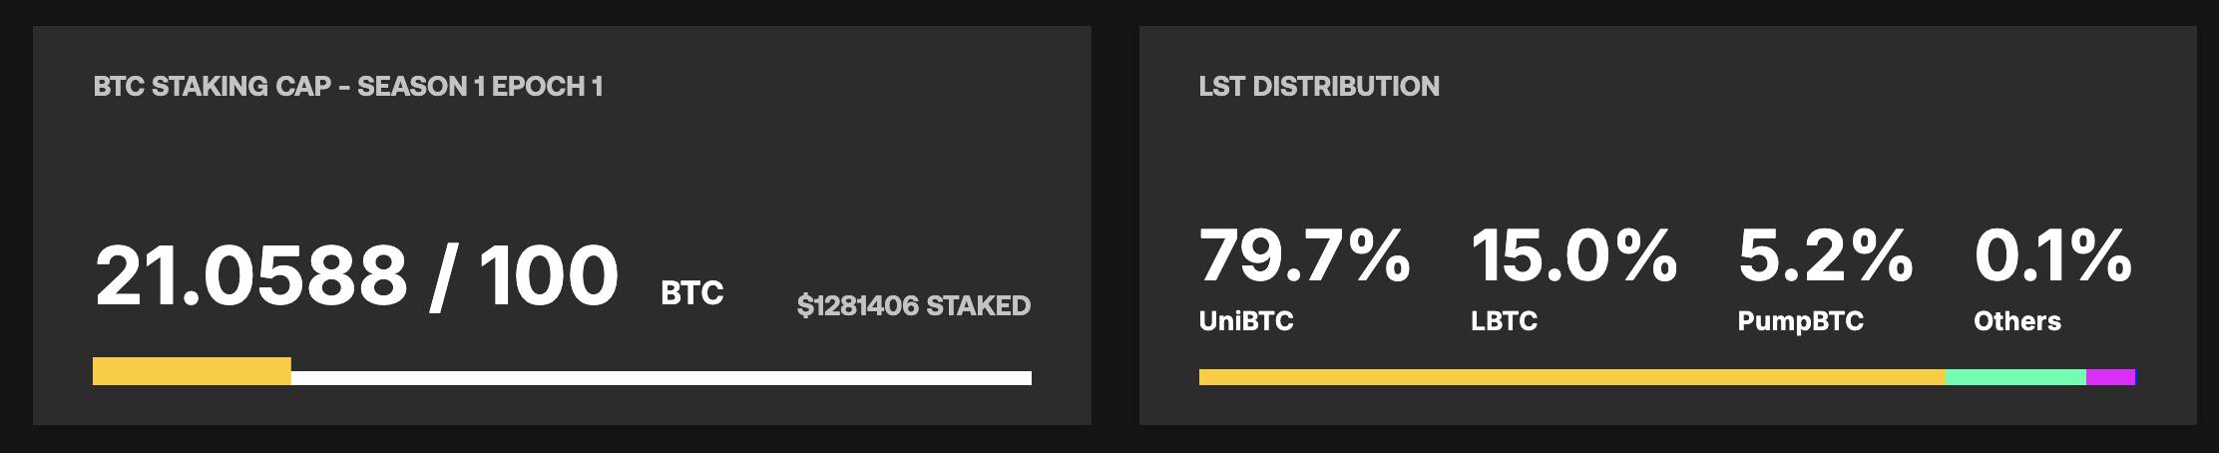2219x453 pixels.
Task: Click the green LBTC distribution bar segment
Action: (2015, 377)
